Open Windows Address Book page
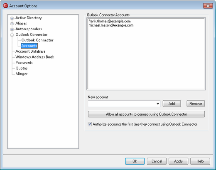Screen dimensions: 216x170 (x=35, y=57)
